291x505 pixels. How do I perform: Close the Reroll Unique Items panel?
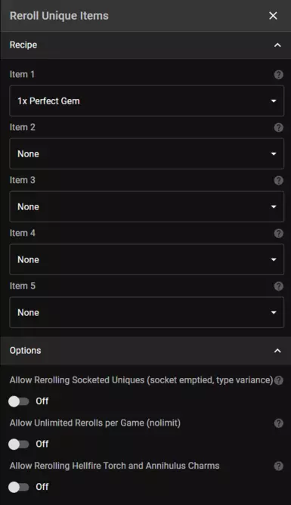(x=273, y=15)
